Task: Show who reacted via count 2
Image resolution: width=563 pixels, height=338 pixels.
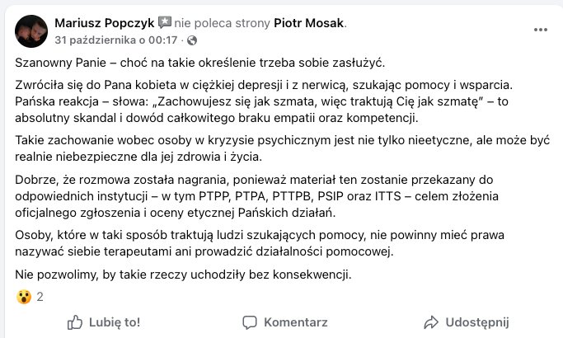Action: click(x=40, y=297)
